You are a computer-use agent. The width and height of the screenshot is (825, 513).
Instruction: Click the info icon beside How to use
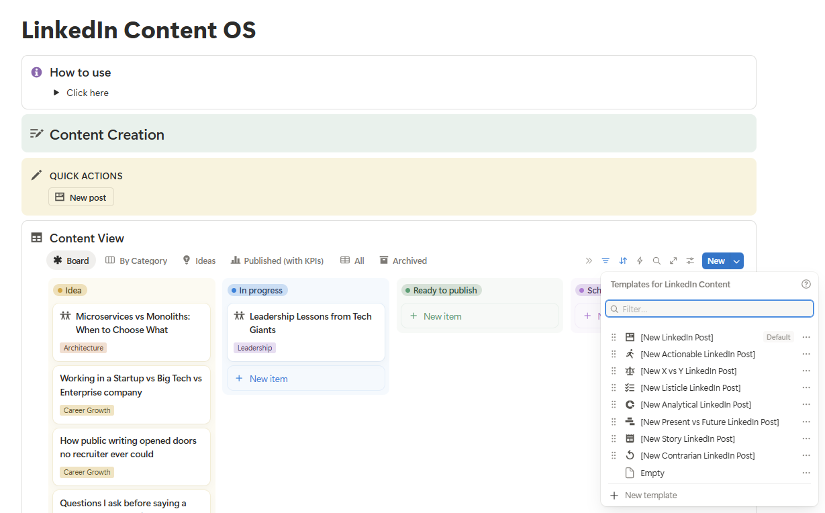click(37, 72)
